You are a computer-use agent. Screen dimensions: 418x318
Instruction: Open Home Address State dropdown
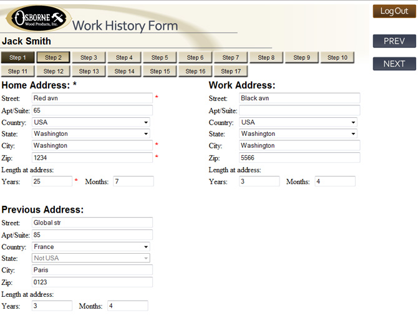coord(91,133)
